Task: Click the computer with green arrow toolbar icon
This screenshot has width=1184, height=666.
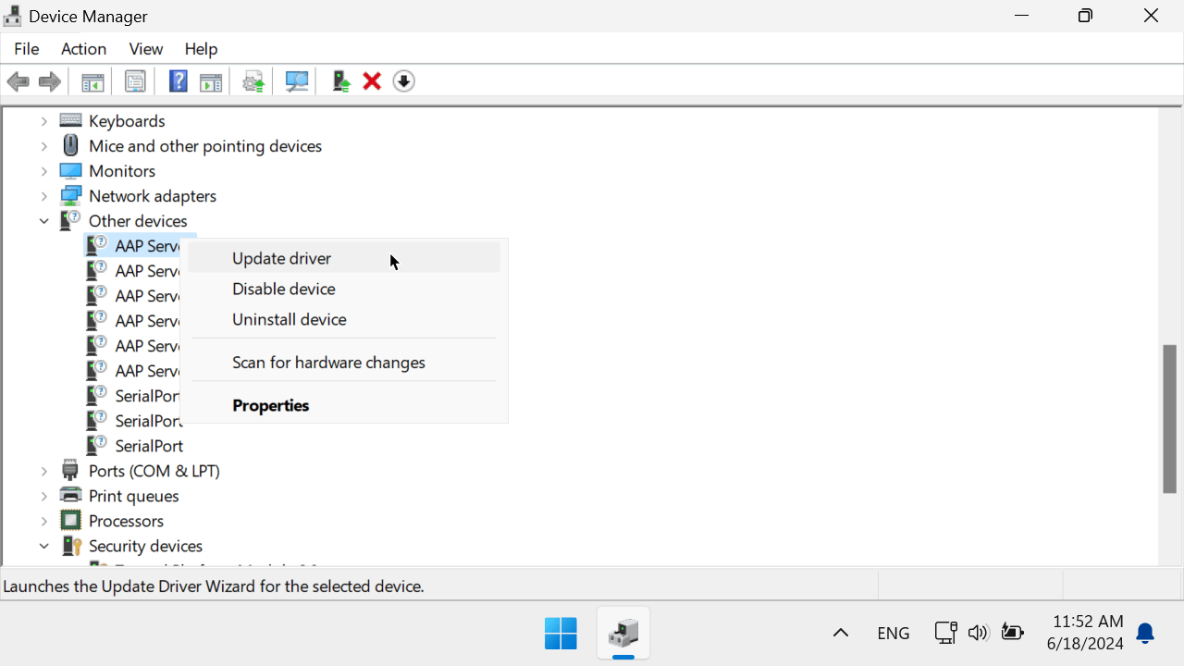Action: tap(341, 81)
